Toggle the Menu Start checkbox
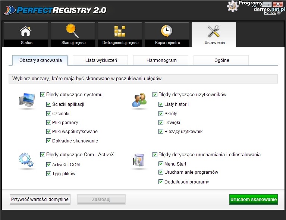 (161, 164)
